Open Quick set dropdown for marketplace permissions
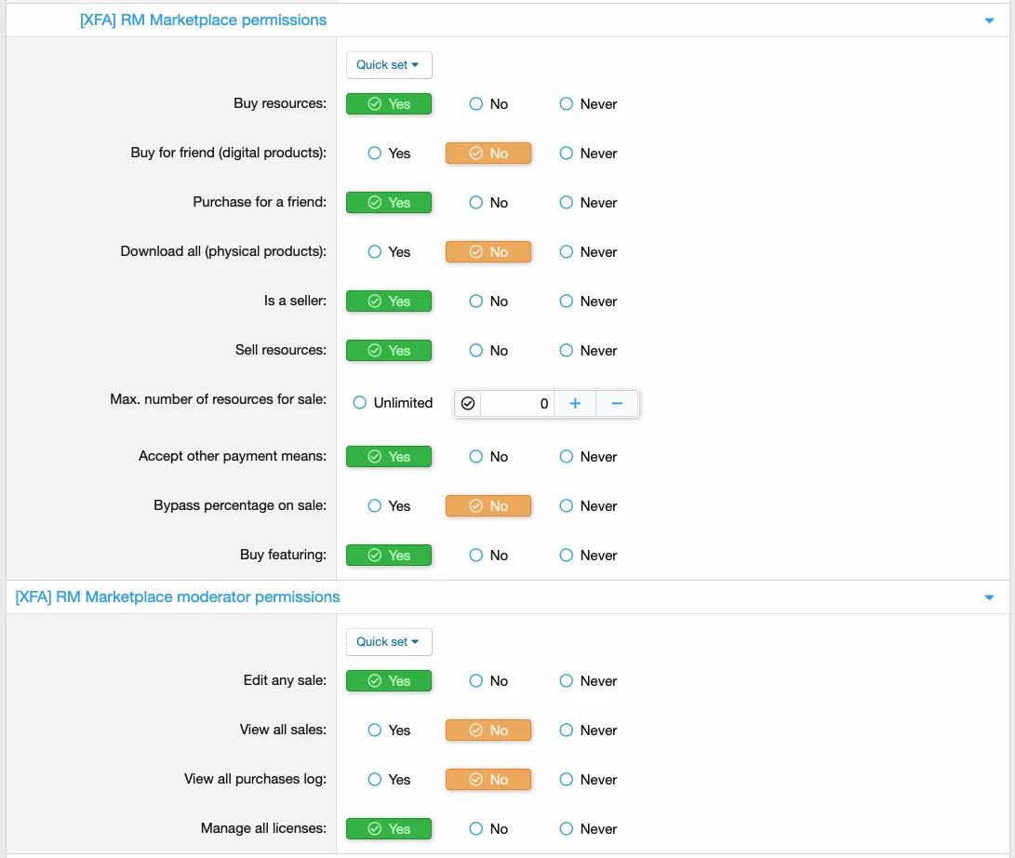Viewport: 1015px width, 858px height. (389, 65)
